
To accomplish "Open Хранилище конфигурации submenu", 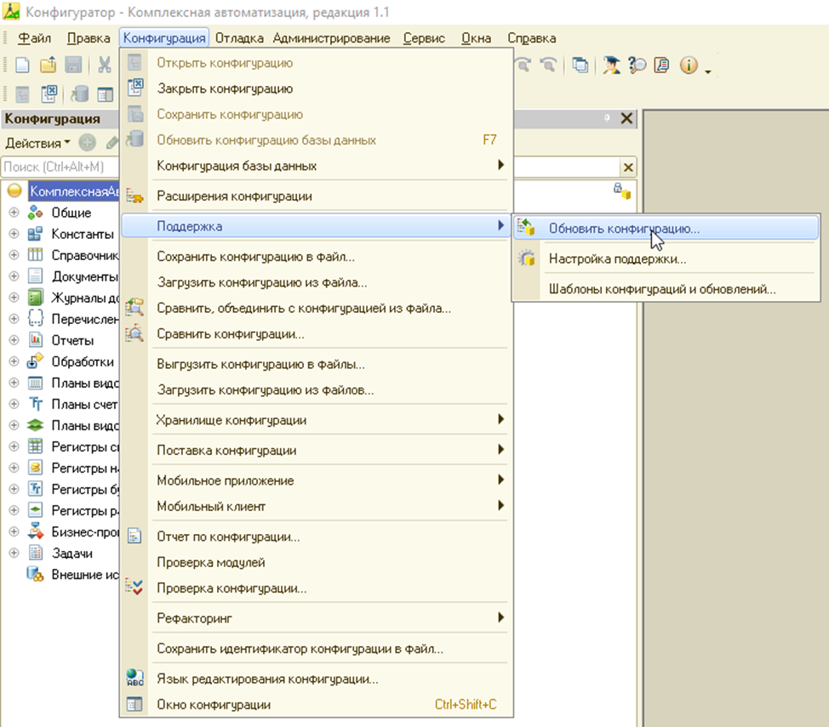I will coord(232,420).
